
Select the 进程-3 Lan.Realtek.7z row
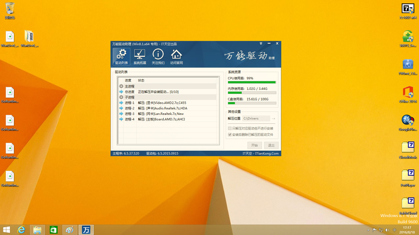click(x=168, y=113)
